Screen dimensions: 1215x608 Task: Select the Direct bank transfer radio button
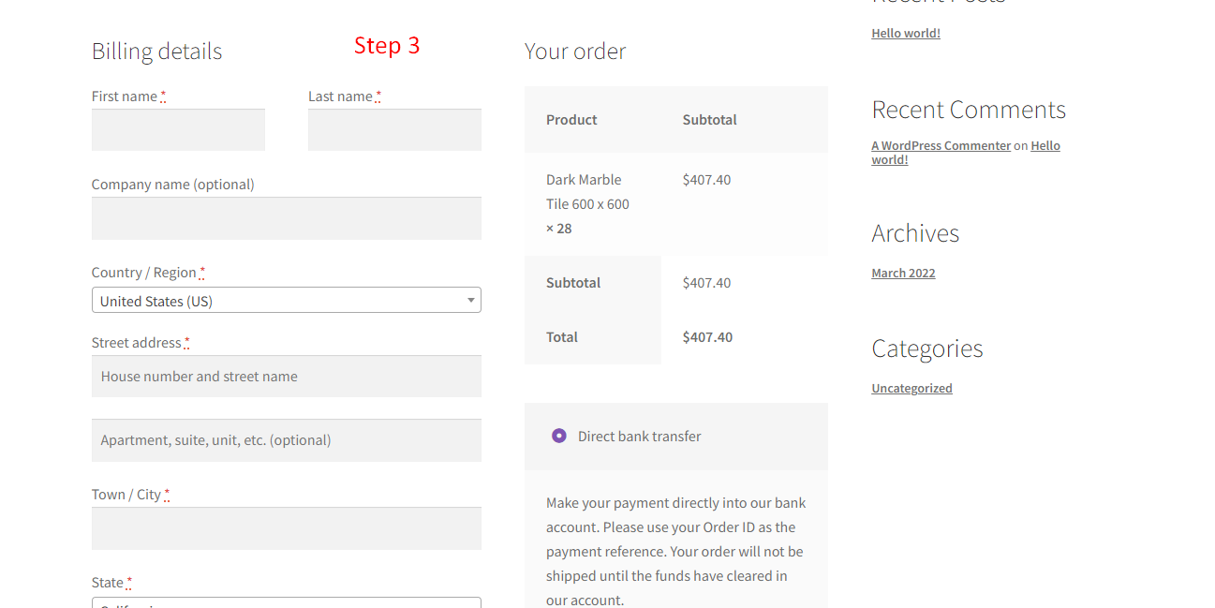(559, 436)
